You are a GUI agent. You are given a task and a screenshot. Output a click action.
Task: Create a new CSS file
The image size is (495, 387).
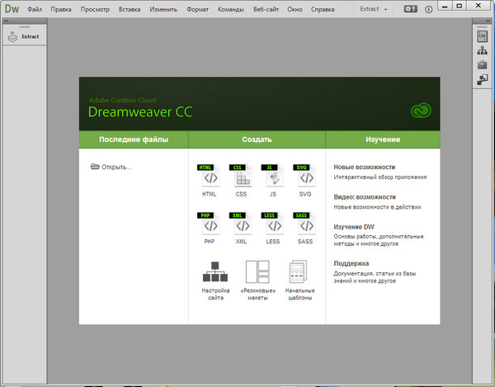(x=241, y=177)
